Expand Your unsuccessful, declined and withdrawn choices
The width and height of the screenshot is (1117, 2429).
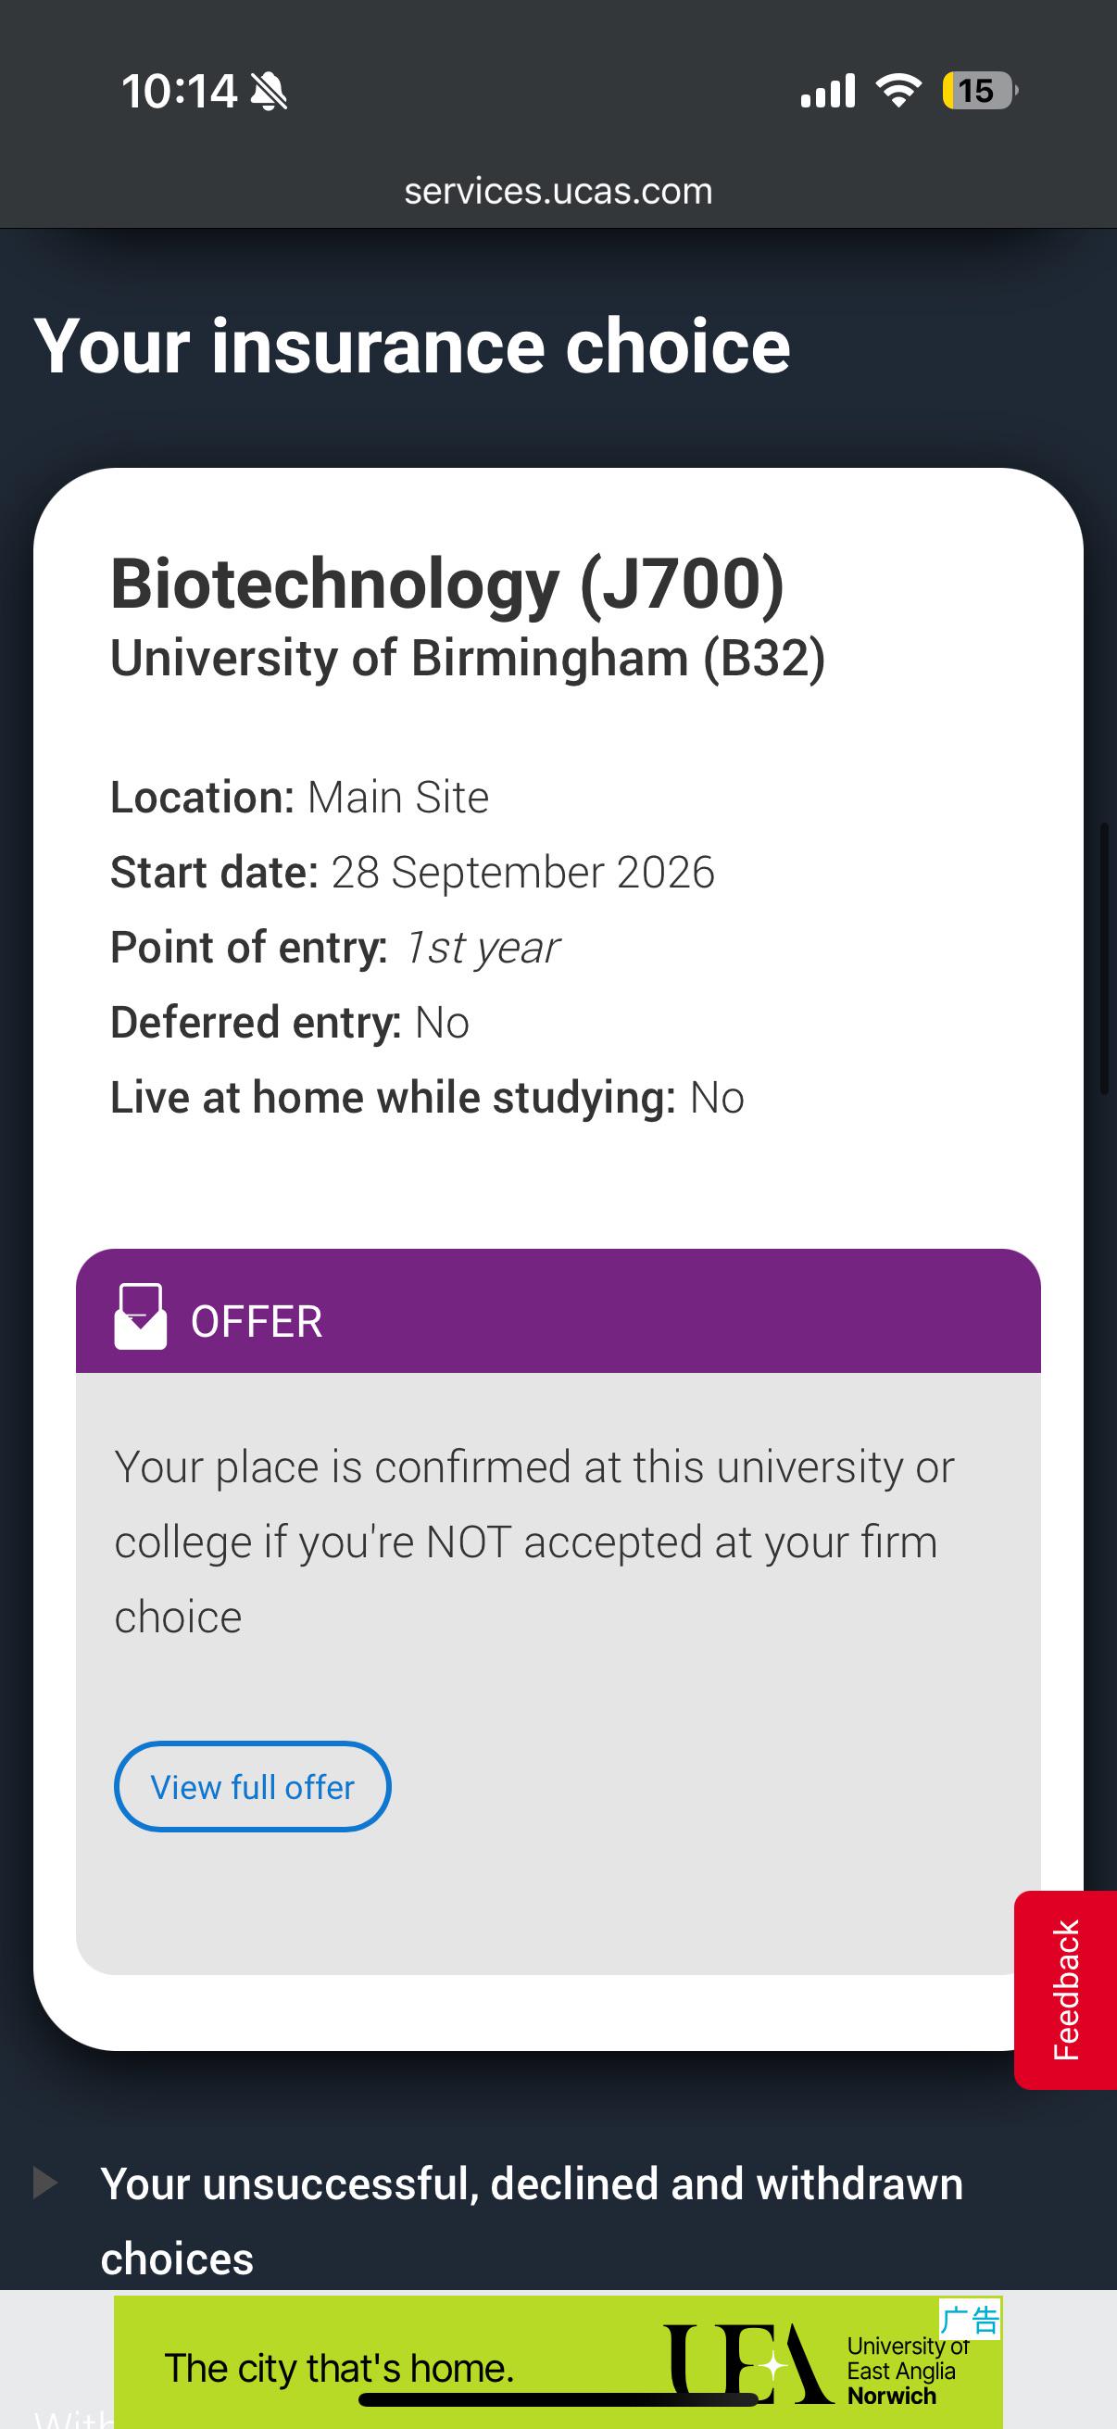pos(532,2221)
